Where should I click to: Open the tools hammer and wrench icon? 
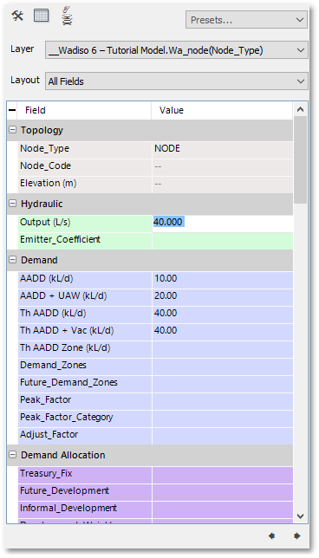coord(17,16)
